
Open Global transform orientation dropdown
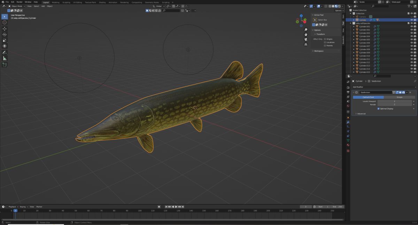click(x=158, y=6)
